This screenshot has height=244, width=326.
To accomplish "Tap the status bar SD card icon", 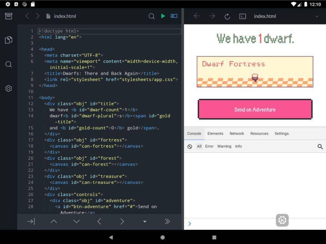I will tap(33, 4).
